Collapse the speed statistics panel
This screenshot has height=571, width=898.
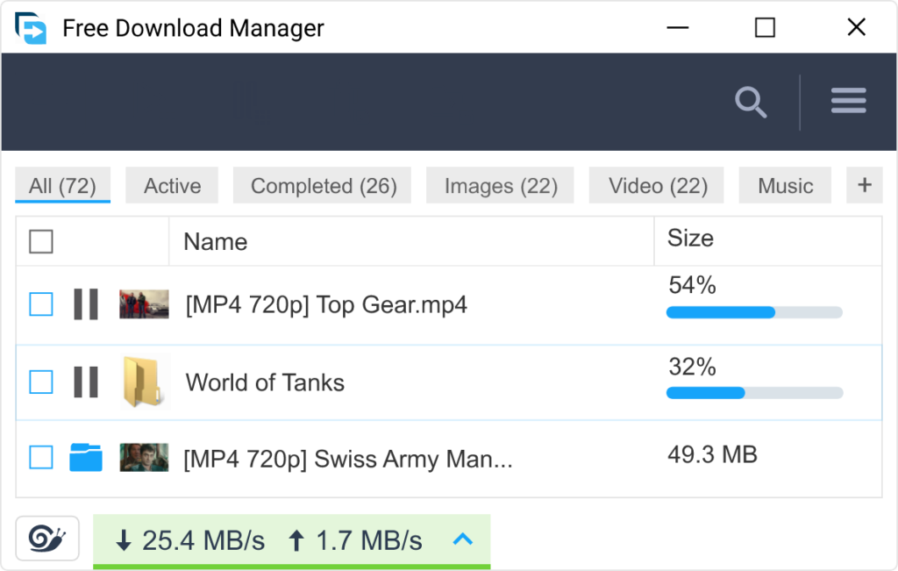pyautogui.click(x=463, y=539)
